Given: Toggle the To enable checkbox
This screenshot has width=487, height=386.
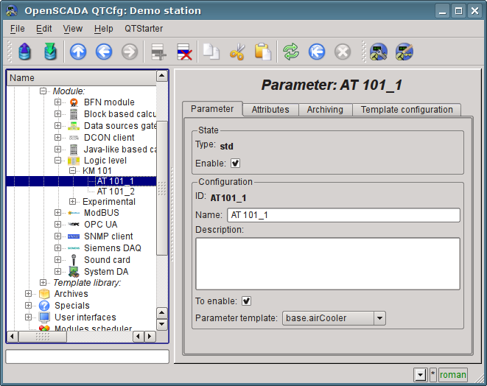Looking at the screenshot, I should pos(247,301).
